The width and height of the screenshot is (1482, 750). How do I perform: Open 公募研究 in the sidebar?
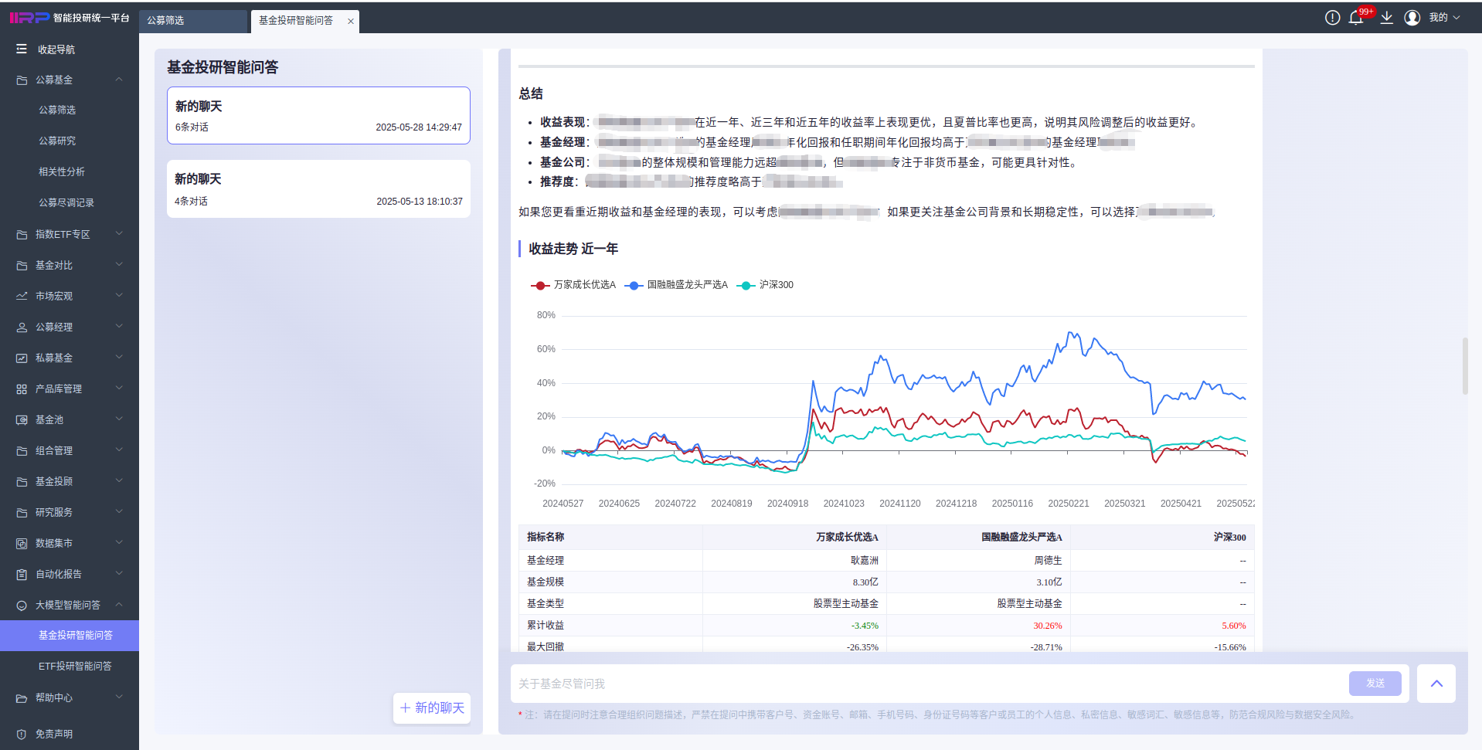click(57, 141)
